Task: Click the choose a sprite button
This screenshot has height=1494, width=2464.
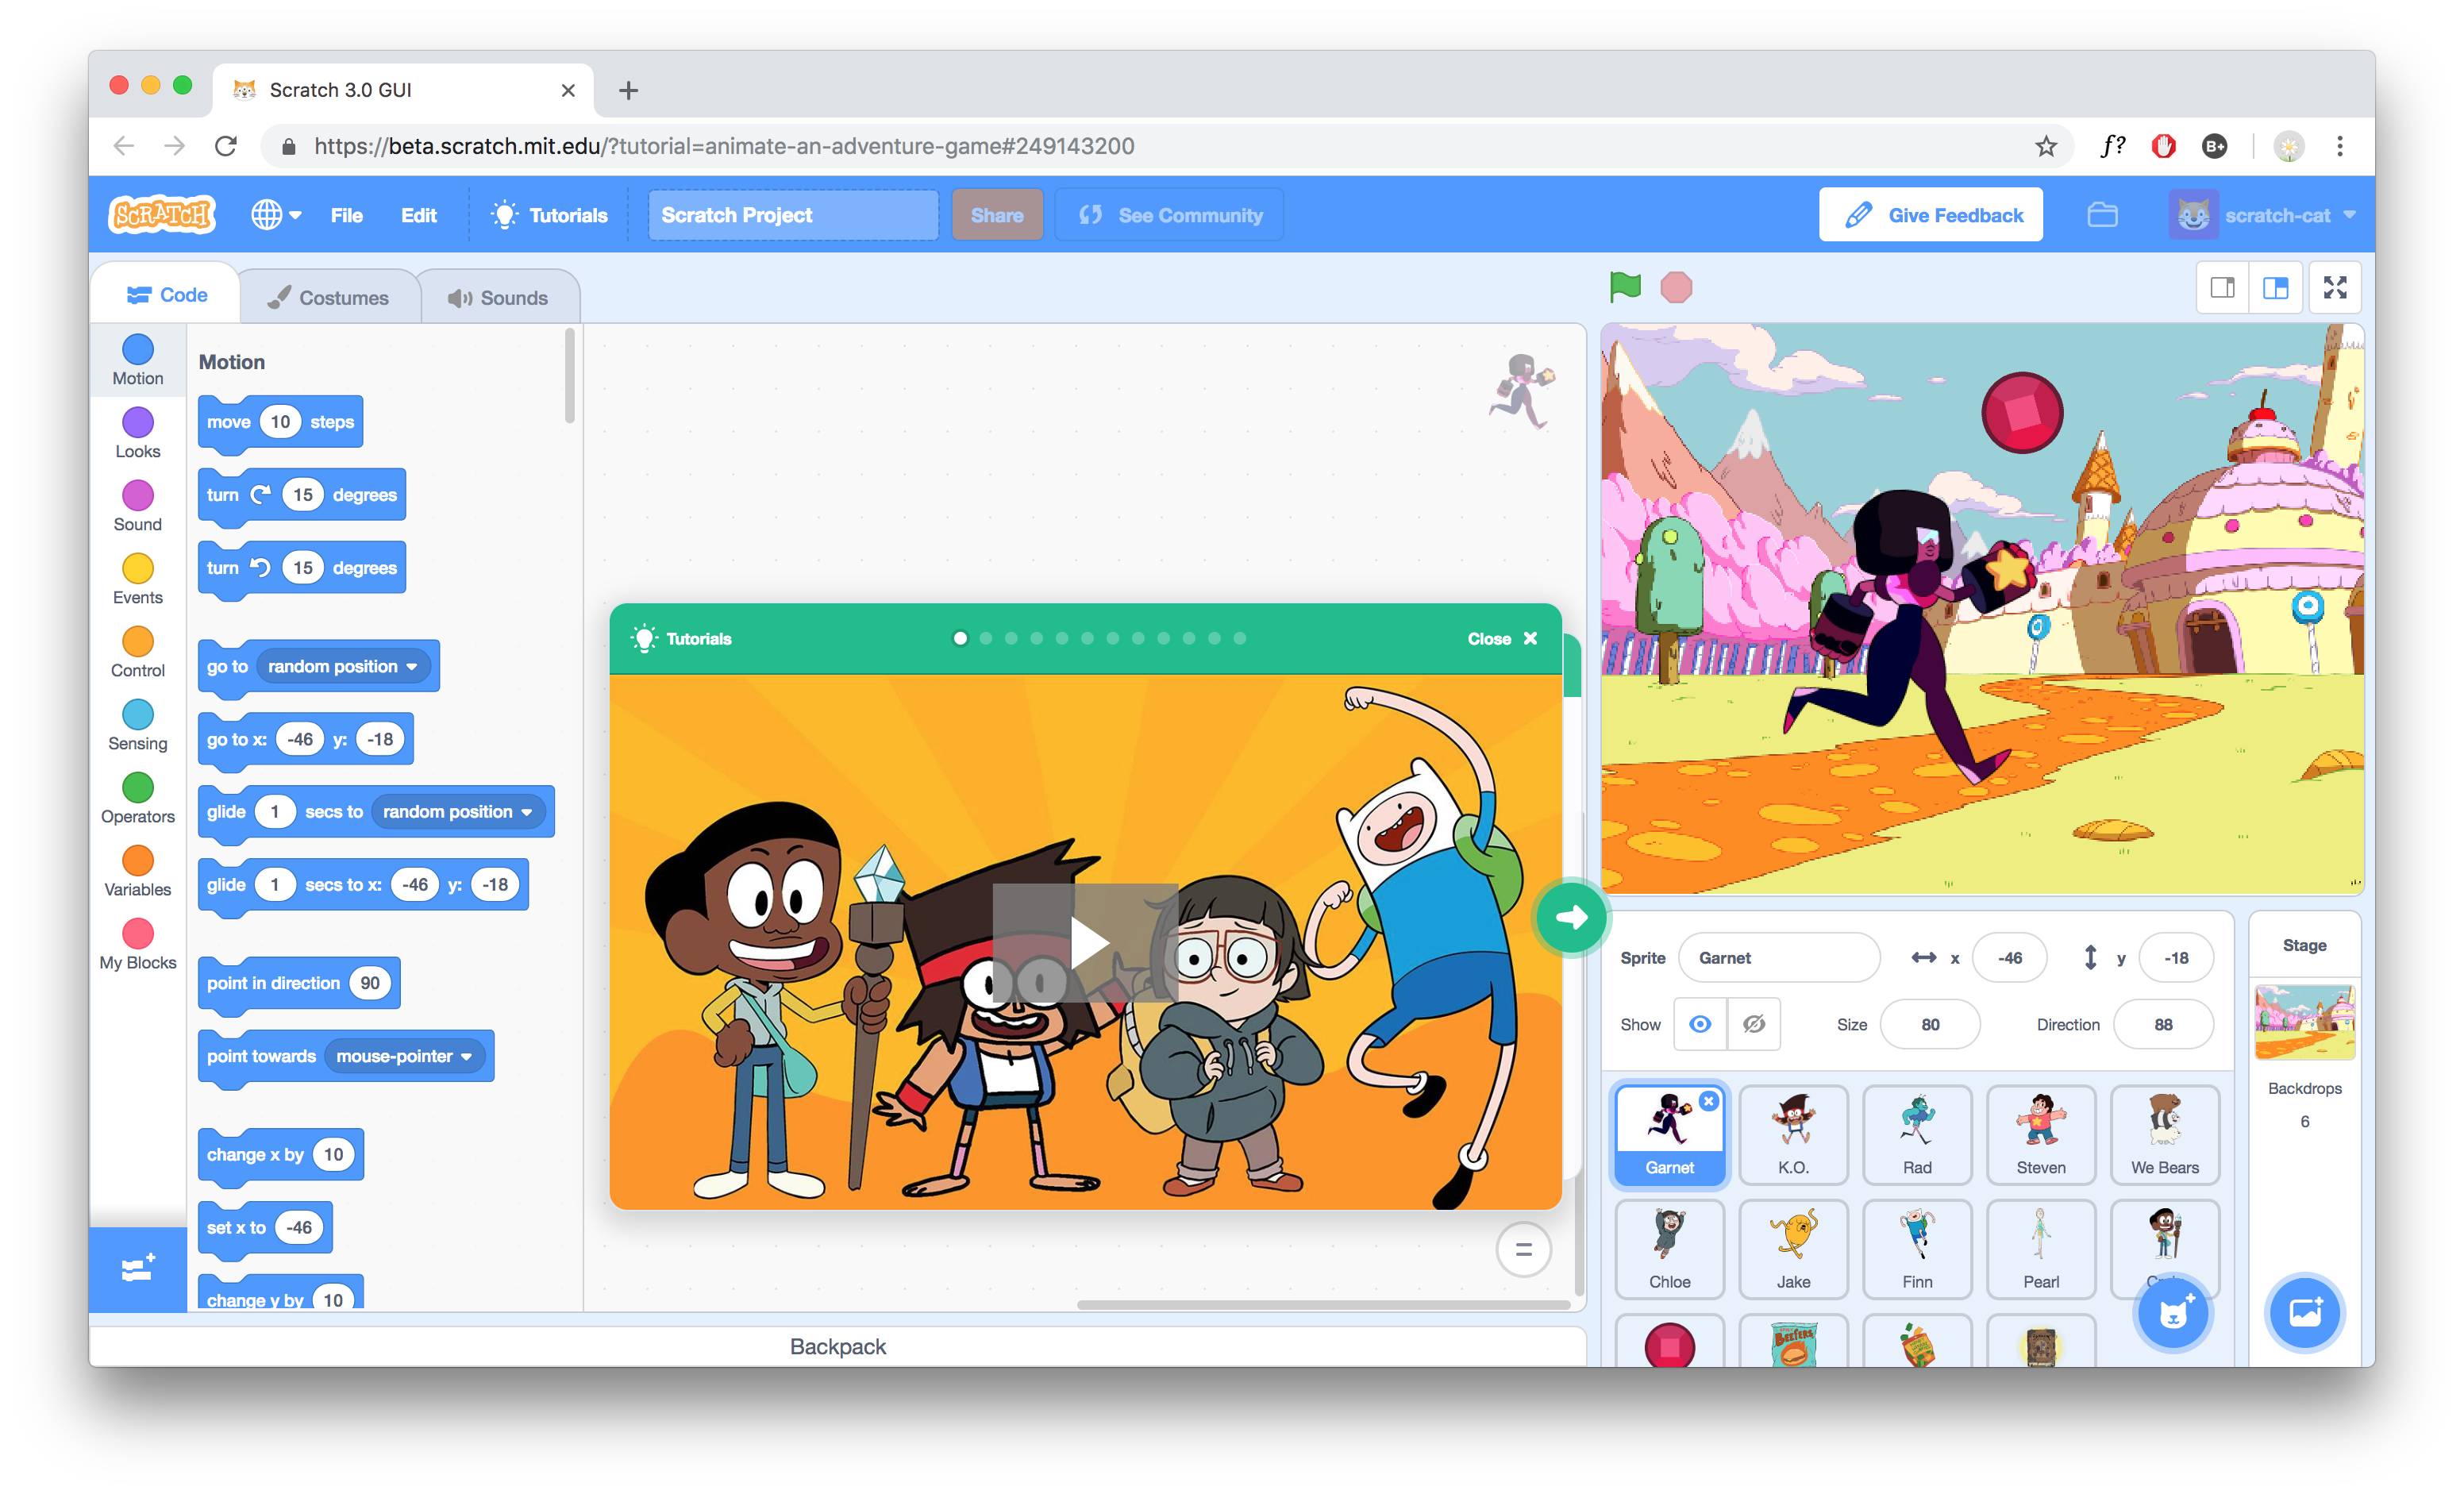Action: coord(2173,1313)
